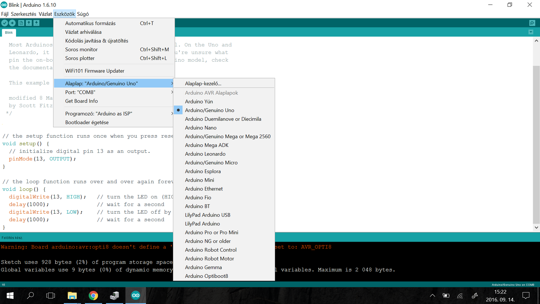540x304 pixels.
Task: Choose Arduino NG or older
Action: point(224,241)
